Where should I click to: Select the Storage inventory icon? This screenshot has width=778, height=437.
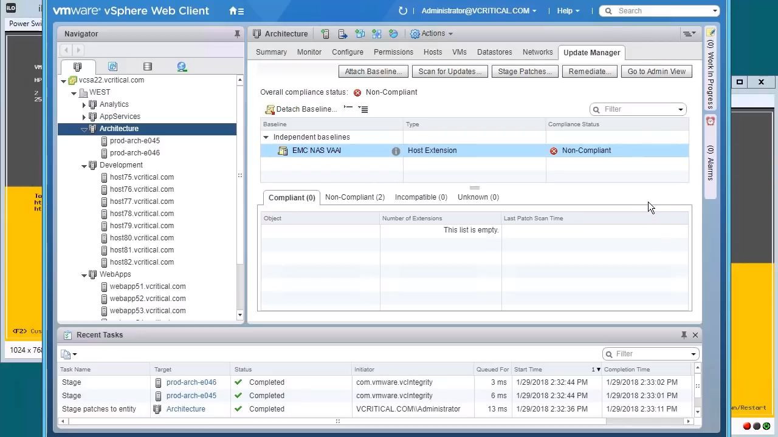pyautogui.click(x=146, y=66)
